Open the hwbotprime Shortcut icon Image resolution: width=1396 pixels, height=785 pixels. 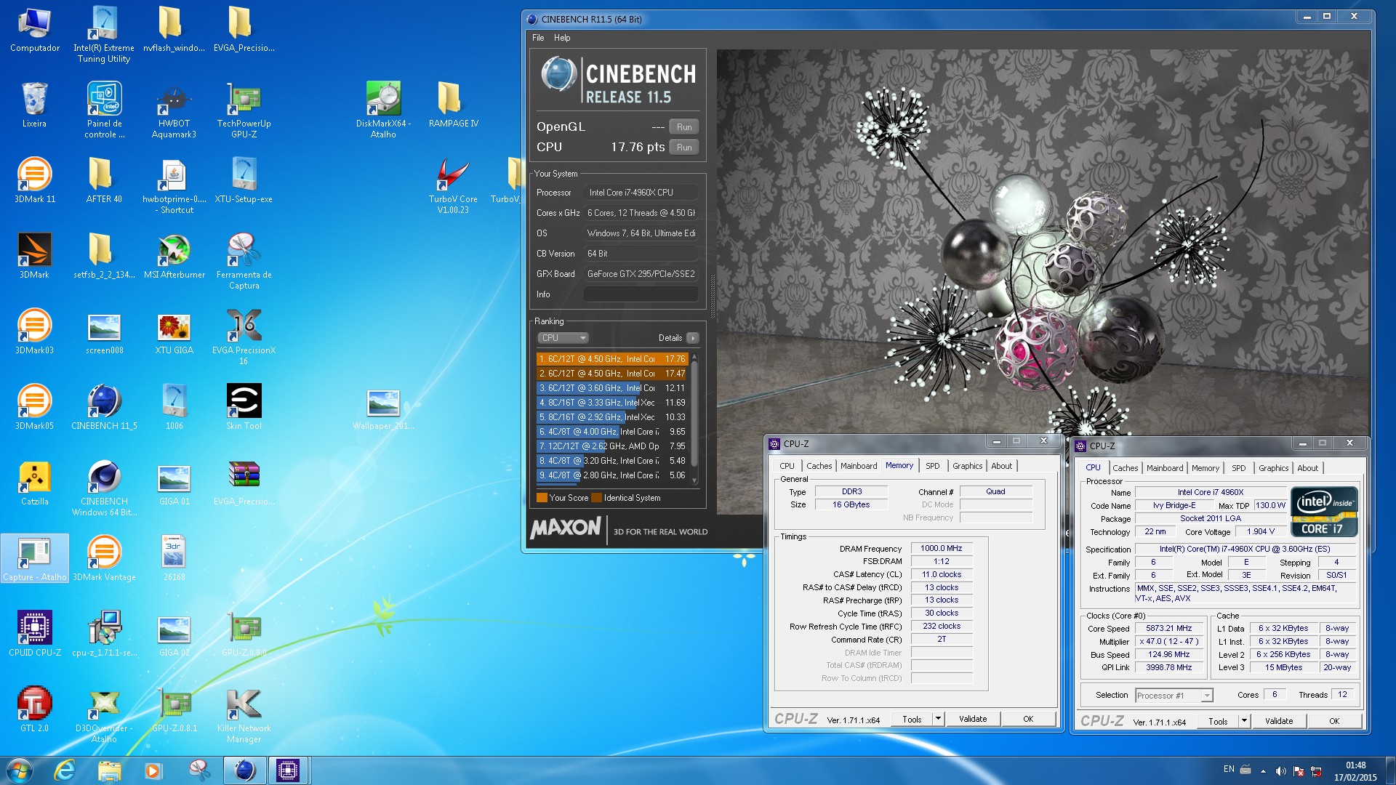(x=174, y=186)
